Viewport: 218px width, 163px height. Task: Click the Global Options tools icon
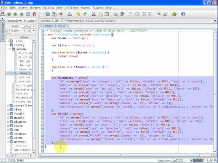click(x=165, y=14)
